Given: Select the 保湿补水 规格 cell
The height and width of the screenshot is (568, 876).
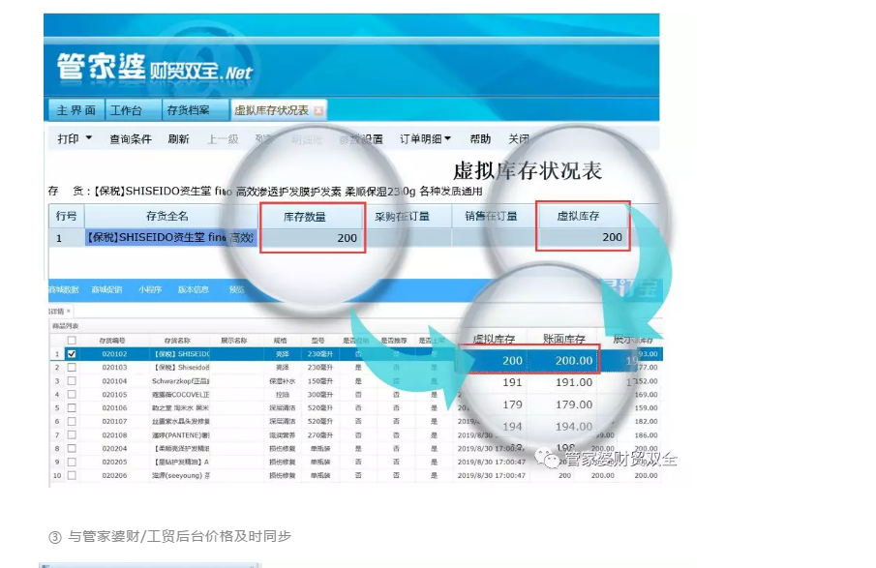Looking at the screenshot, I should pos(282,381).
